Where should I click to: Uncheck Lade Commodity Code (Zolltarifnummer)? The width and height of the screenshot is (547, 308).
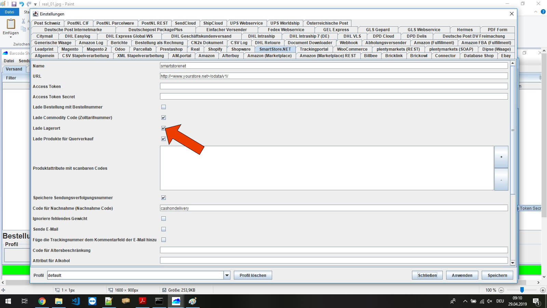163,118
